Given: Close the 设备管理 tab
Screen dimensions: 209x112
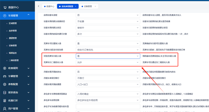Looking at the screenshot, I should click(95, 6).
